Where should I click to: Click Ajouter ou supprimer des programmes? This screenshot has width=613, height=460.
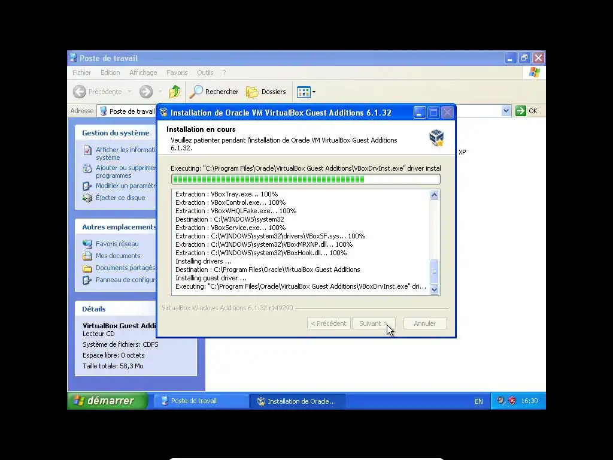click(126, 172)
